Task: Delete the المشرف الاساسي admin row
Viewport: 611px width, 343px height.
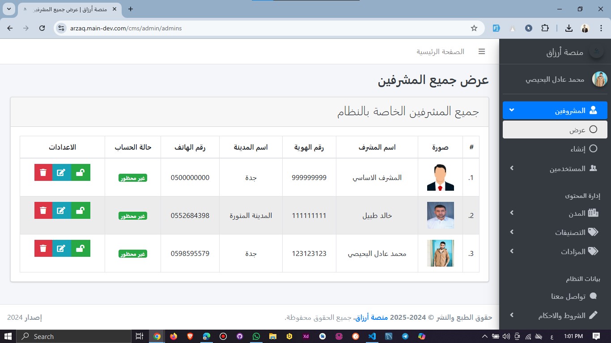Action: (43, 172)
